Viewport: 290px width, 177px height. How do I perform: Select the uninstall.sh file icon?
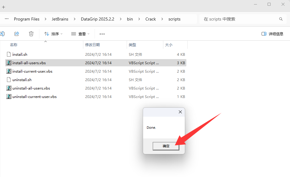(9, 80)
